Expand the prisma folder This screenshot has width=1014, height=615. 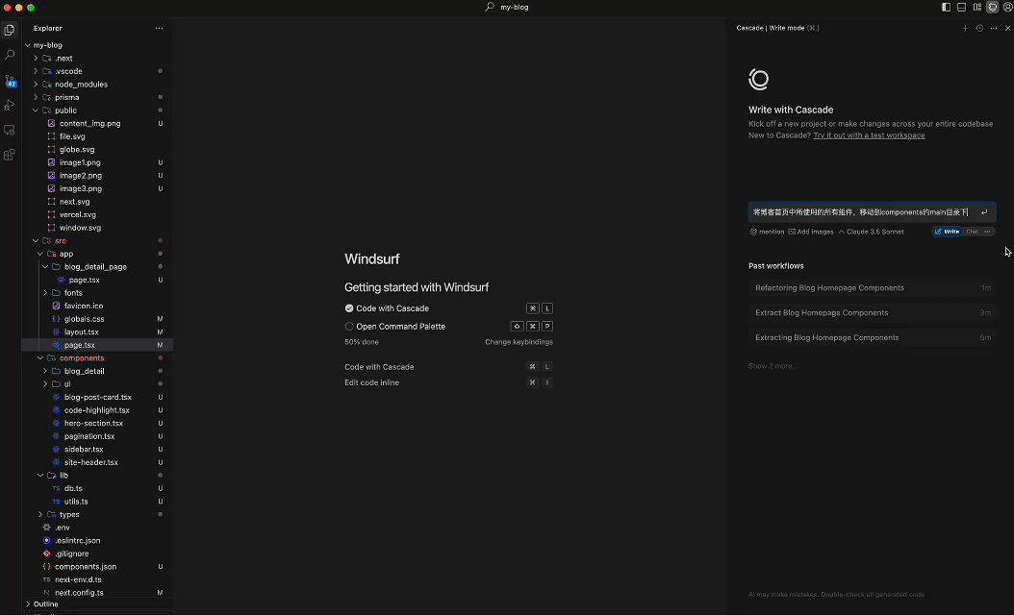tap(36, 98)
